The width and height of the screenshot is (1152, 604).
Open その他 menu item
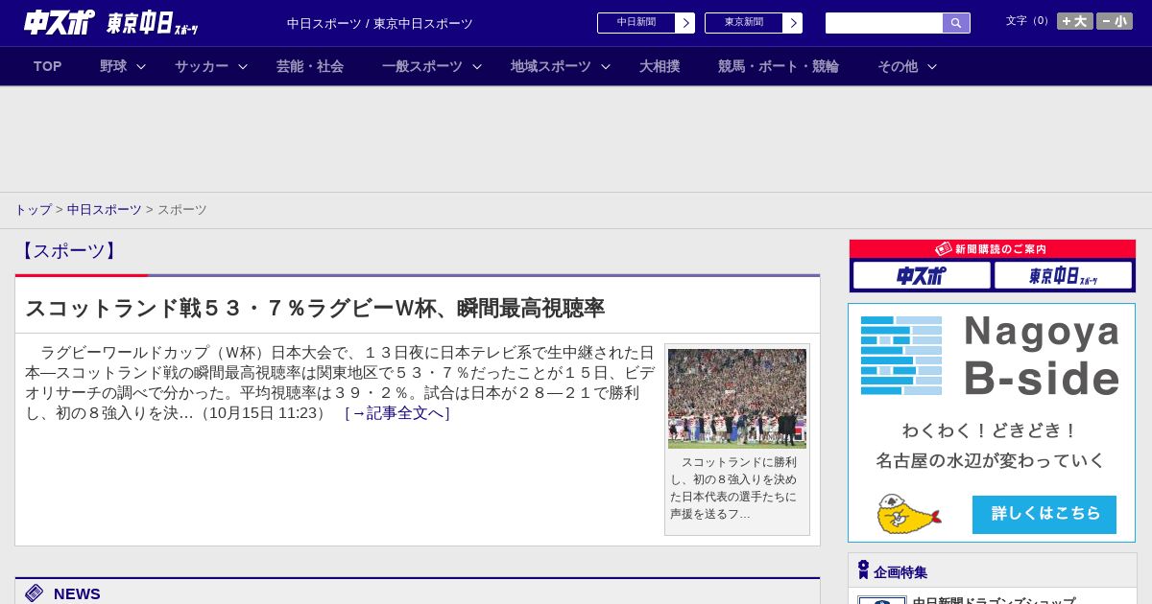tap(898, 66)
